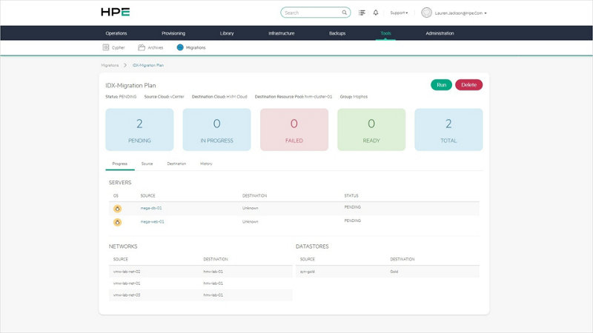
Task: Switch to the Destination tab
Action: point(176,164)
